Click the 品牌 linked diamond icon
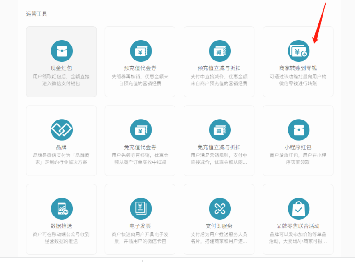This screenshot has height=262, width=355. (x=62, y=130)
